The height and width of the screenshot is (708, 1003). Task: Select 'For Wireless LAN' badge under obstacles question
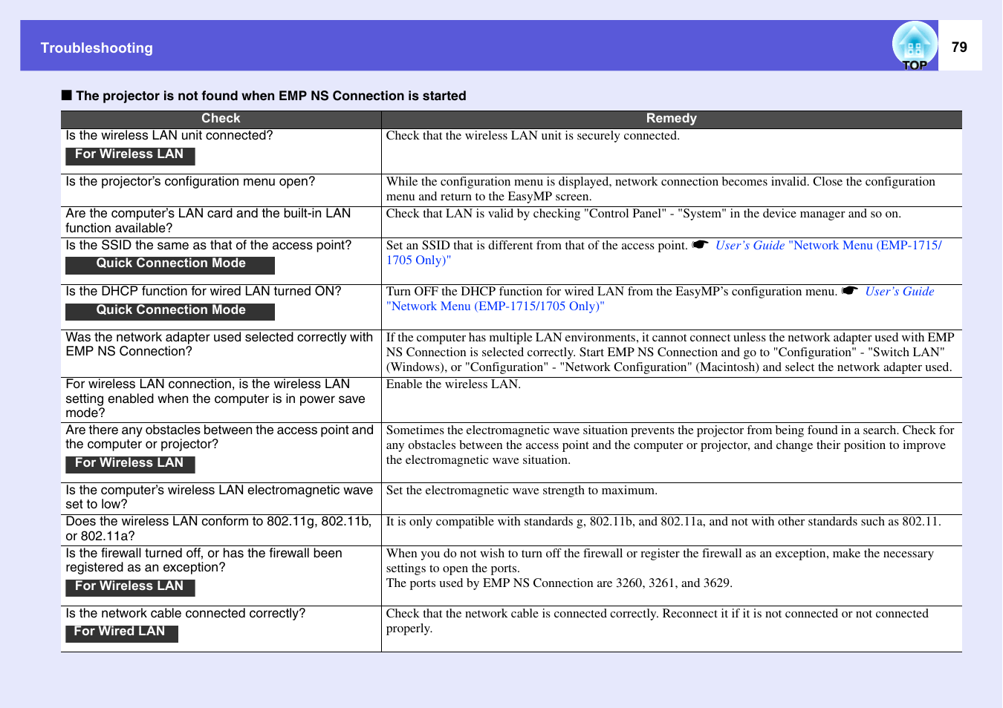(x=130, y=464)
